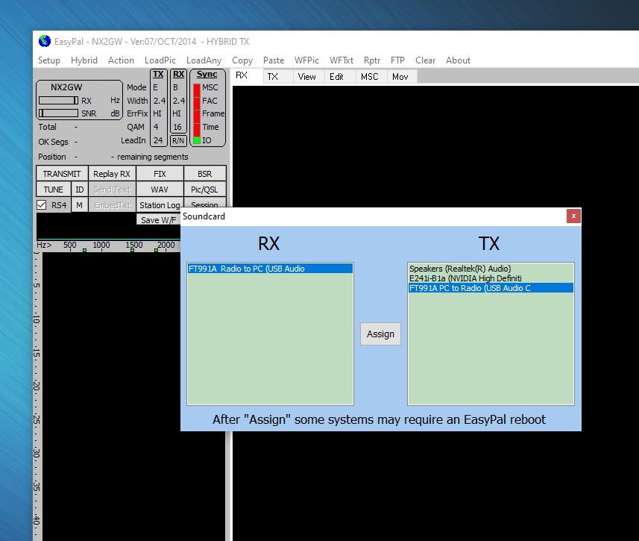Click the EasyPal globe icon in title bar

coord(44,41)
